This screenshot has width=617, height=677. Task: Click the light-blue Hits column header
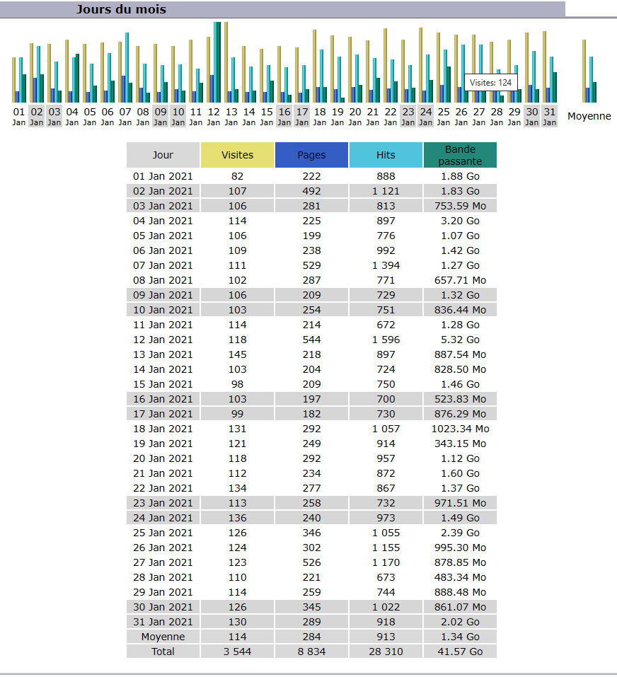tap(386, 155)
